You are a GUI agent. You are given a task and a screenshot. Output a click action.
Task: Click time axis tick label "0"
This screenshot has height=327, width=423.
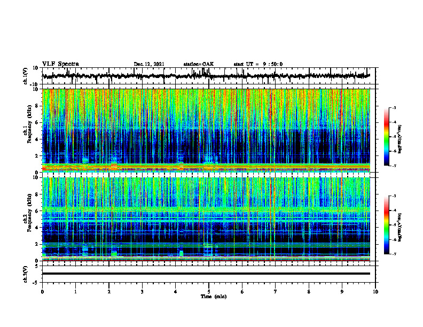click(x=42, y=292)
